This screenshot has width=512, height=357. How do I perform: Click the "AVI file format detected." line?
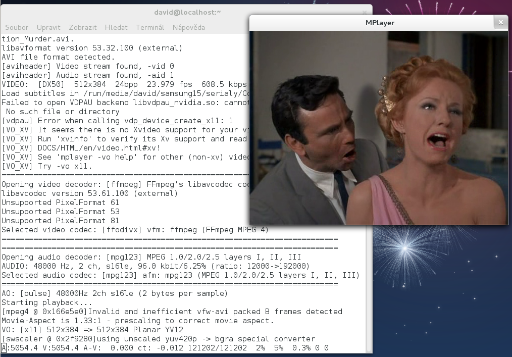coord(58,57)
